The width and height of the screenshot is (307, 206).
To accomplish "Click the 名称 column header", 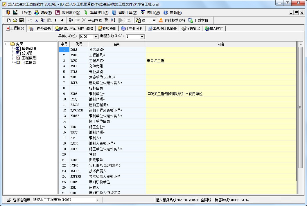I will (117, 44).
